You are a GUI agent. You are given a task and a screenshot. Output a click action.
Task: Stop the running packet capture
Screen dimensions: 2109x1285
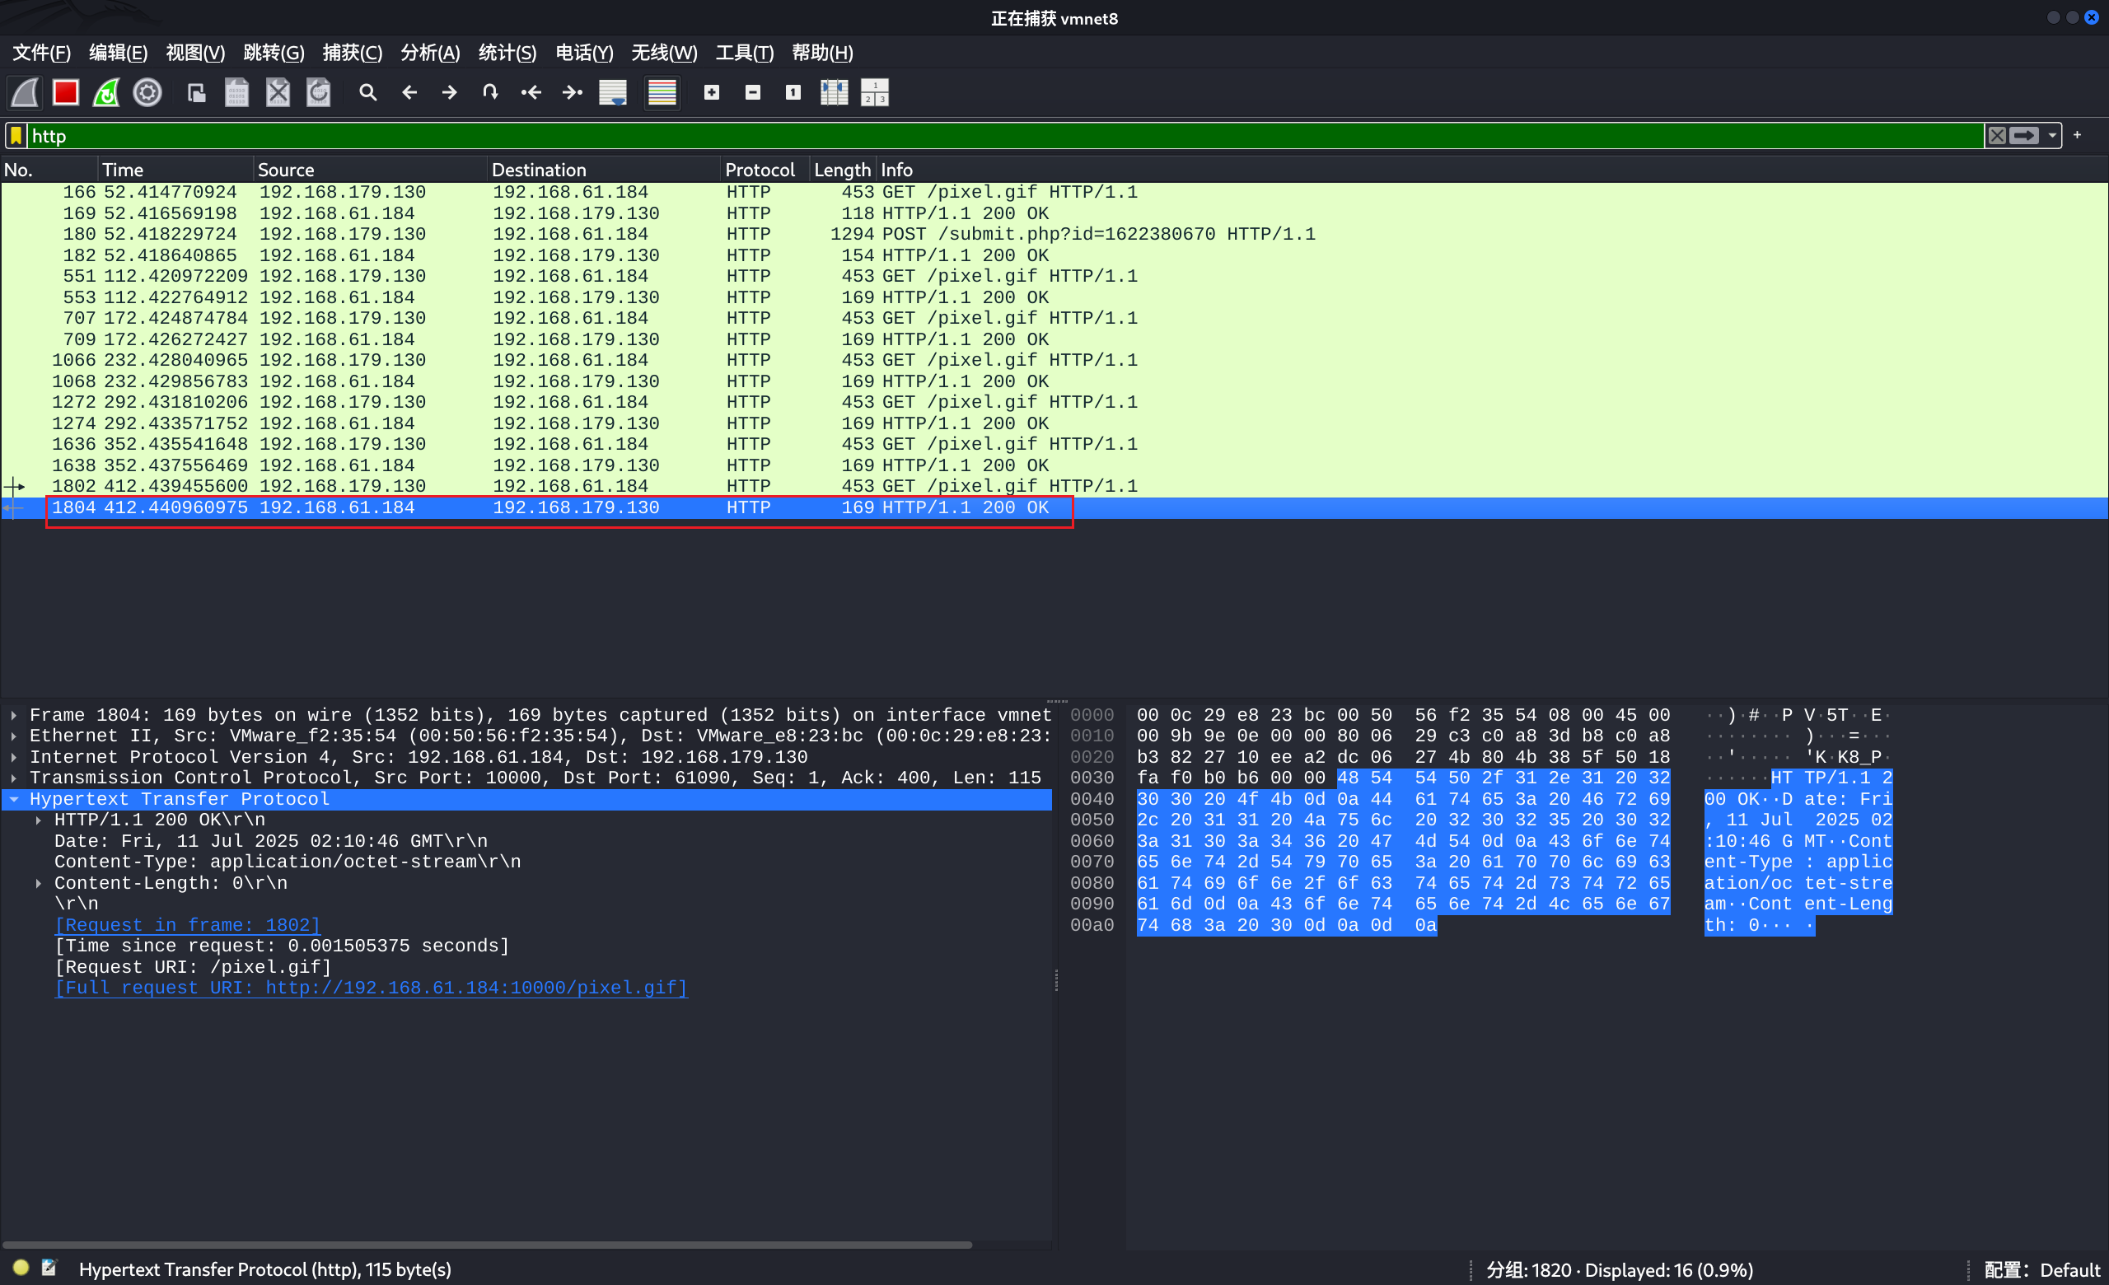coord(66,92)
